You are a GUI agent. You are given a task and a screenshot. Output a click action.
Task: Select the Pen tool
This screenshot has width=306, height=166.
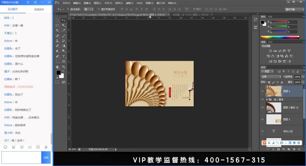pyautogui.click(x=57, y=56)
